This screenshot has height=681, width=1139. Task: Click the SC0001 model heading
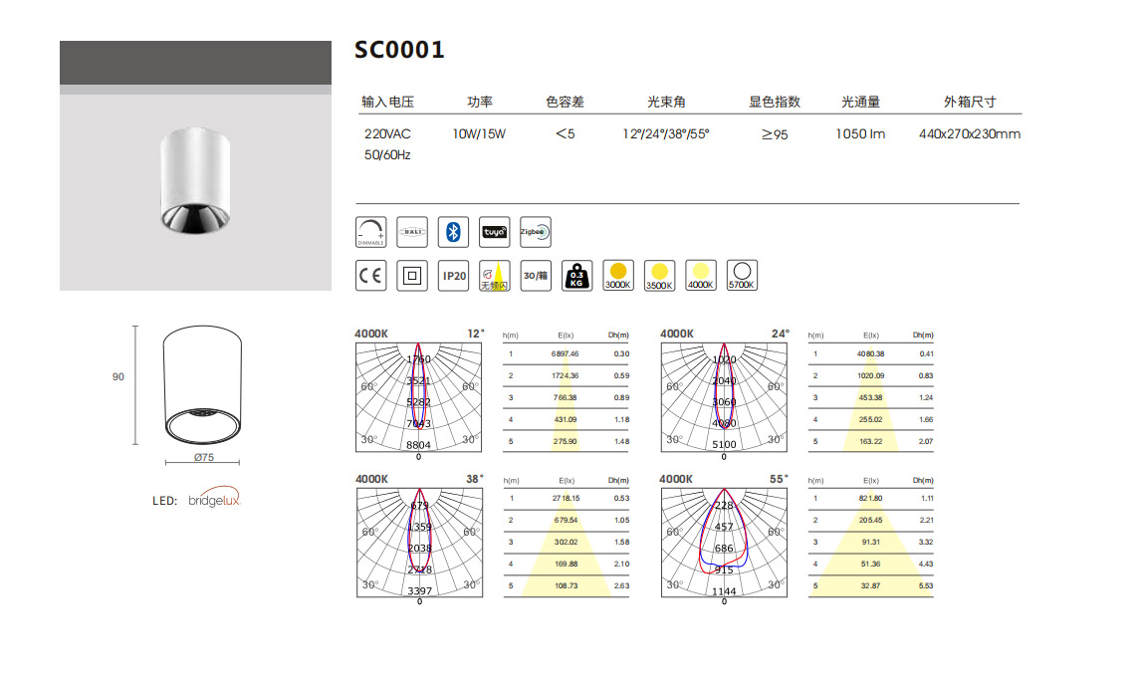[x=399, y=50]
